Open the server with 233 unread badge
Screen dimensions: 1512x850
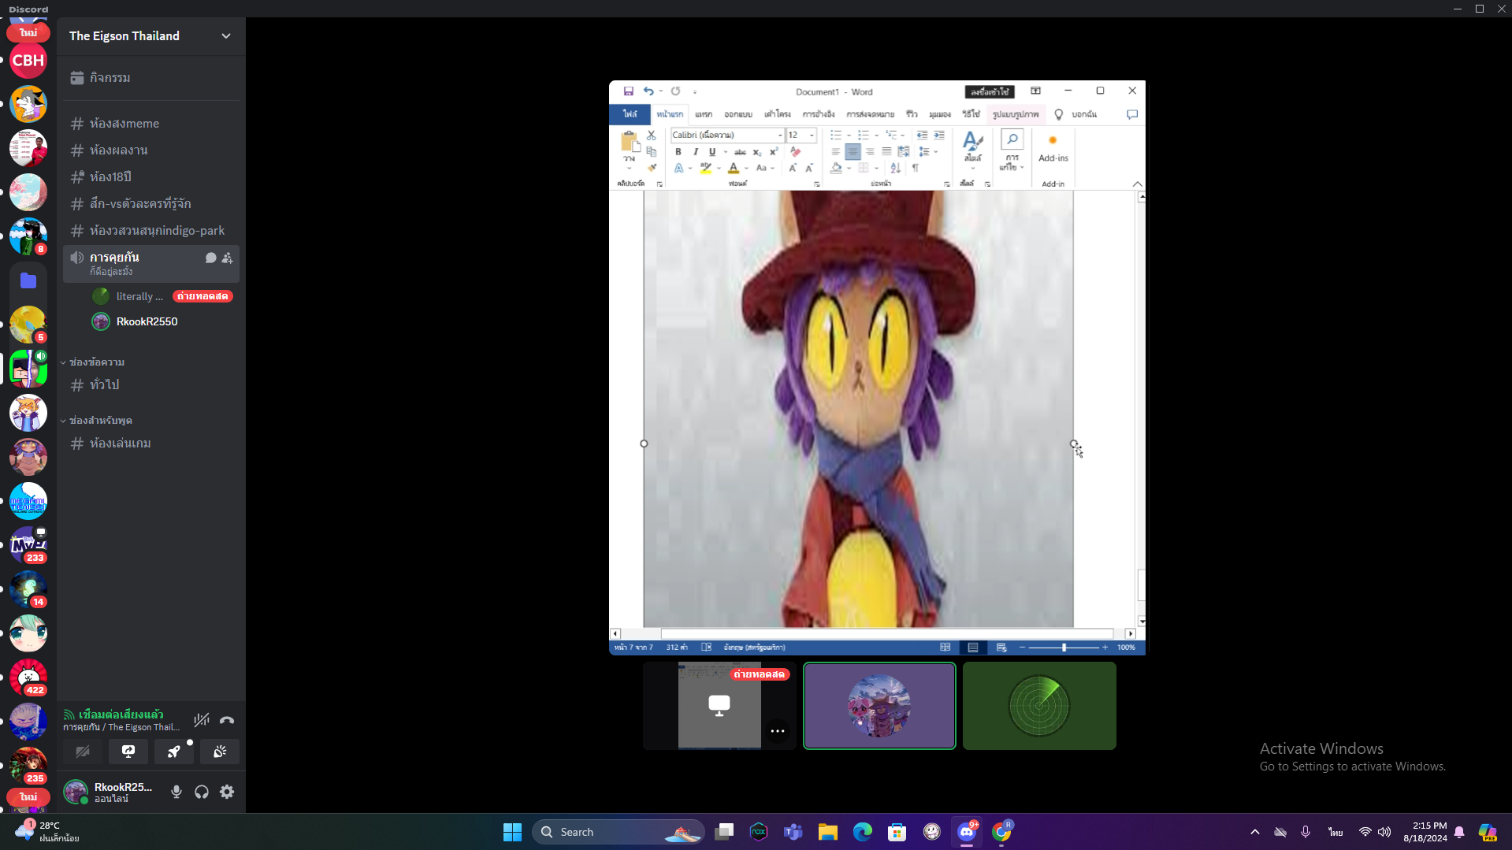click(28, 545)
